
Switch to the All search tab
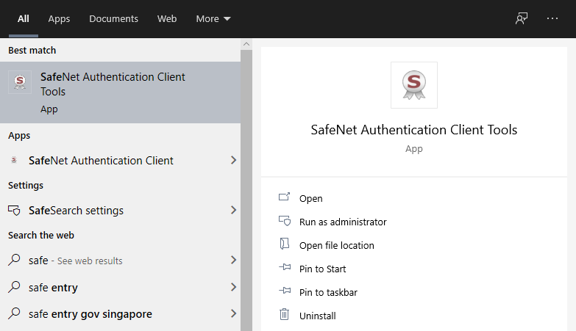pyautogui.click(x=23, y=18)
